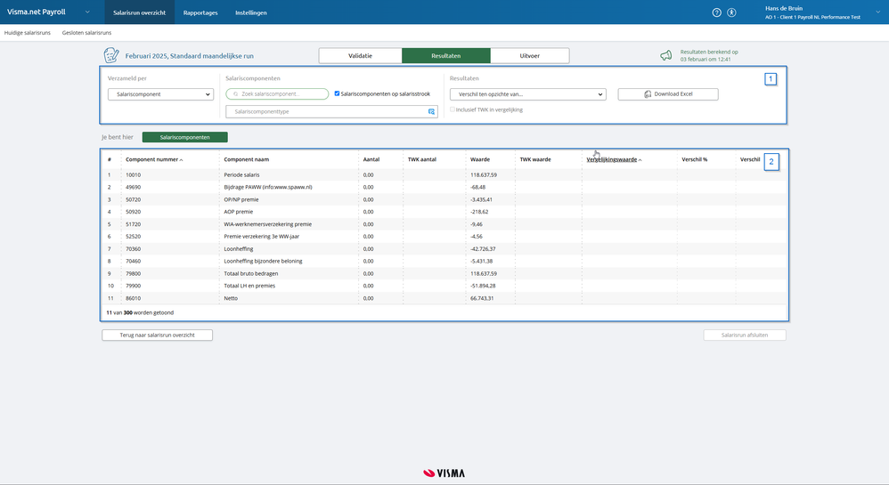Click the VISMA logo in footer
This screenshot has height=485, width=889.
(444, 473)
